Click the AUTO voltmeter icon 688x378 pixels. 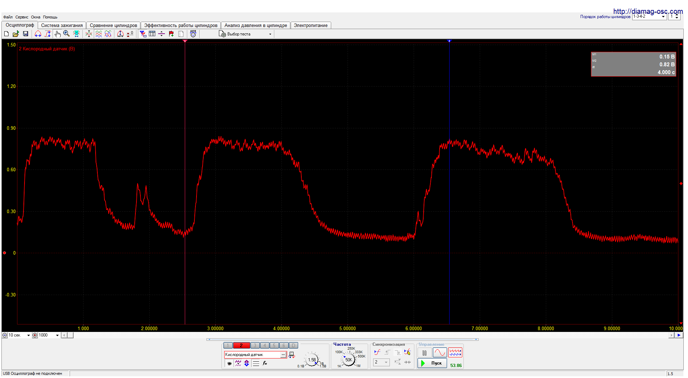(x=193, y=34)
